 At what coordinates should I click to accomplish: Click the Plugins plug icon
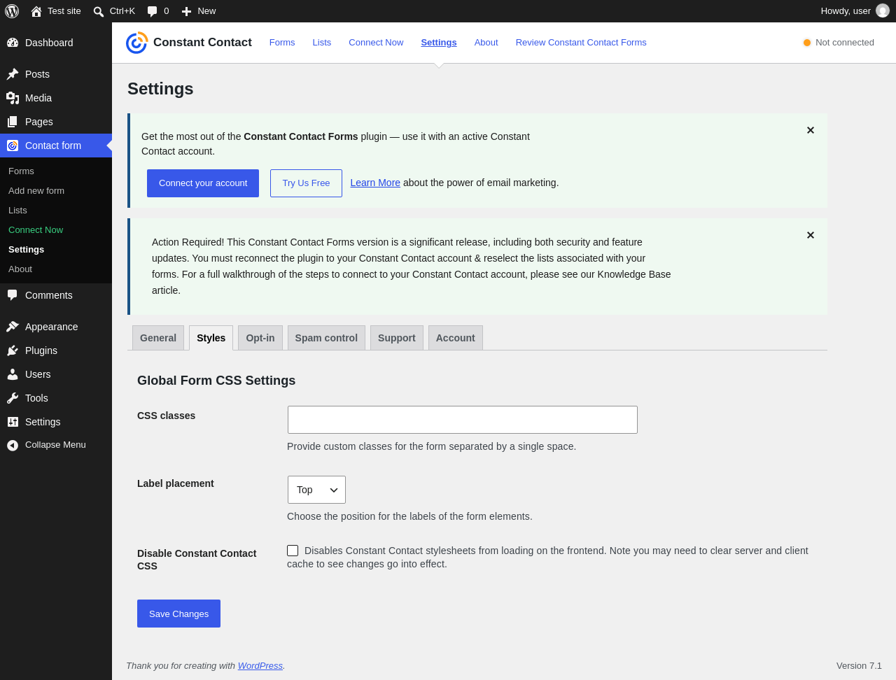[x=13, y=350]
